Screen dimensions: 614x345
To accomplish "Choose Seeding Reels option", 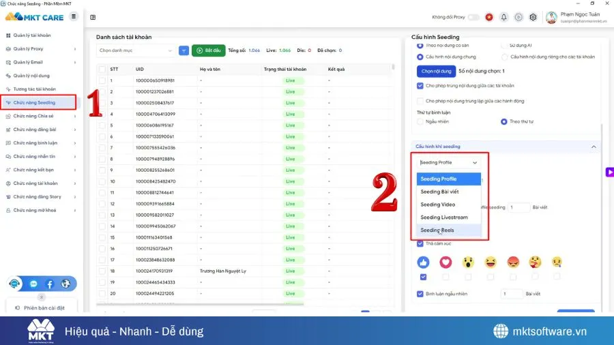I will click(449, 230).
